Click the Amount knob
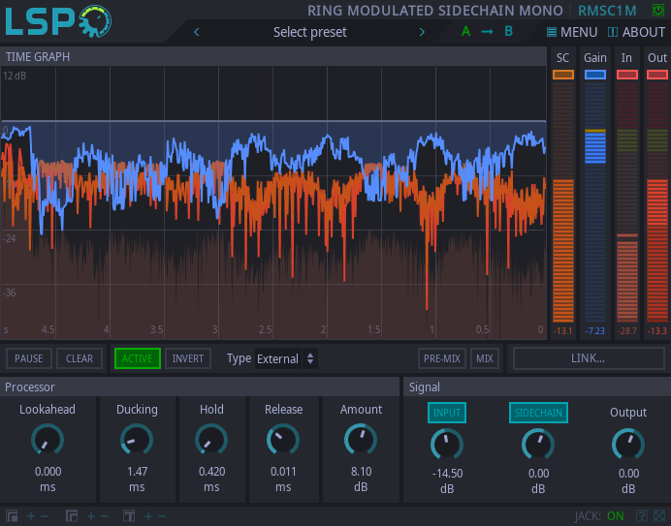This screenshot has height=526, width=671. [x=361, y=441]
